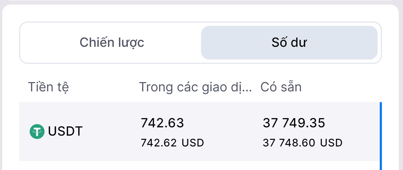Open the Số dư tab

click(289, 43)
